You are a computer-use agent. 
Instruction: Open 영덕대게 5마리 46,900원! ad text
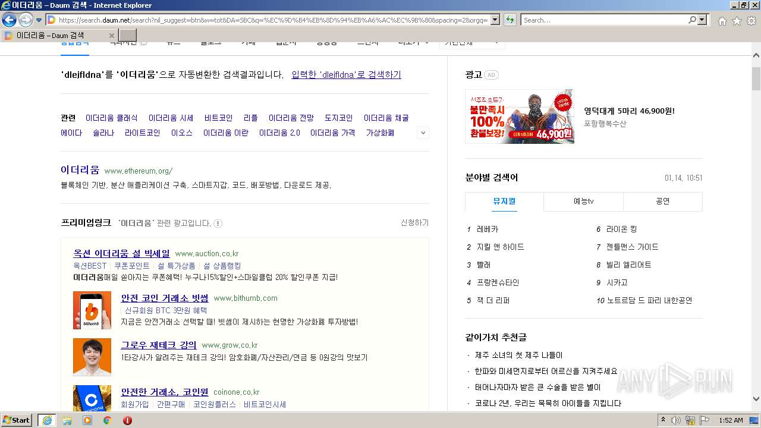point(630,111)
